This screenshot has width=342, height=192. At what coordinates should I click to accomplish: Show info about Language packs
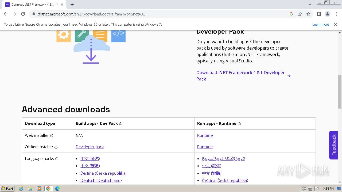(56, 159)
